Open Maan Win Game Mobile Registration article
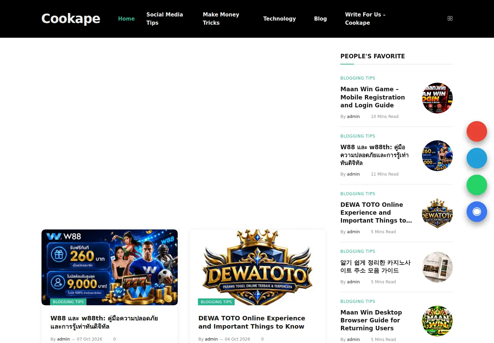Viewport: 494px width, 343px height. tap(373, 97)
